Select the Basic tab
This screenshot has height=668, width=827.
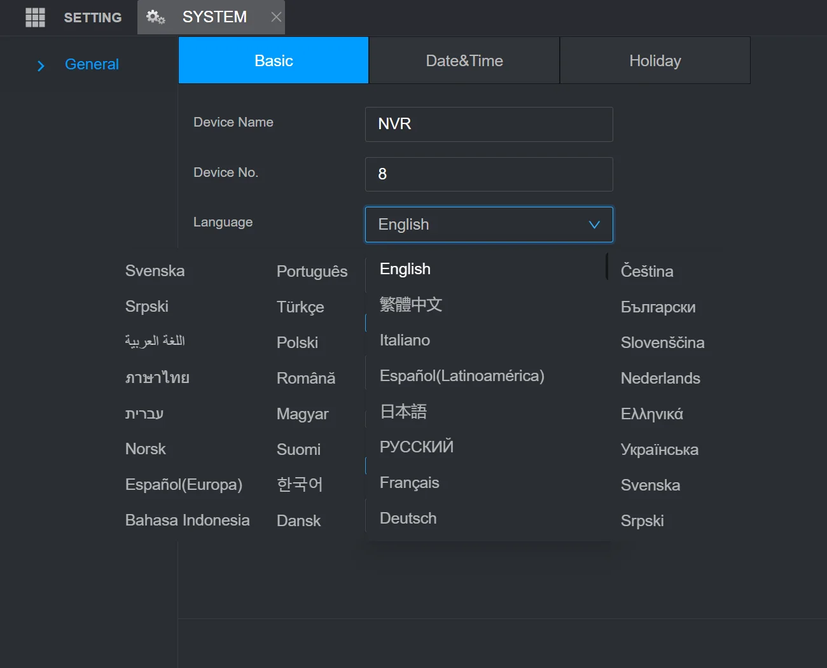(273, 60)
